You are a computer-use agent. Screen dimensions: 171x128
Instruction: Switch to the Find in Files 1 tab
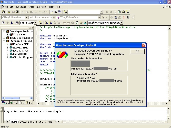(x=37, y=122)
